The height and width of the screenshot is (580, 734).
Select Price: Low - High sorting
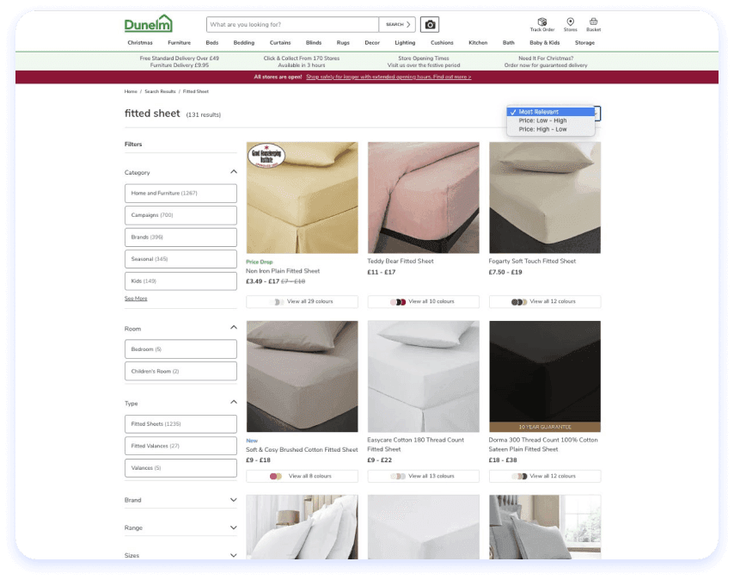click(542, 120)
